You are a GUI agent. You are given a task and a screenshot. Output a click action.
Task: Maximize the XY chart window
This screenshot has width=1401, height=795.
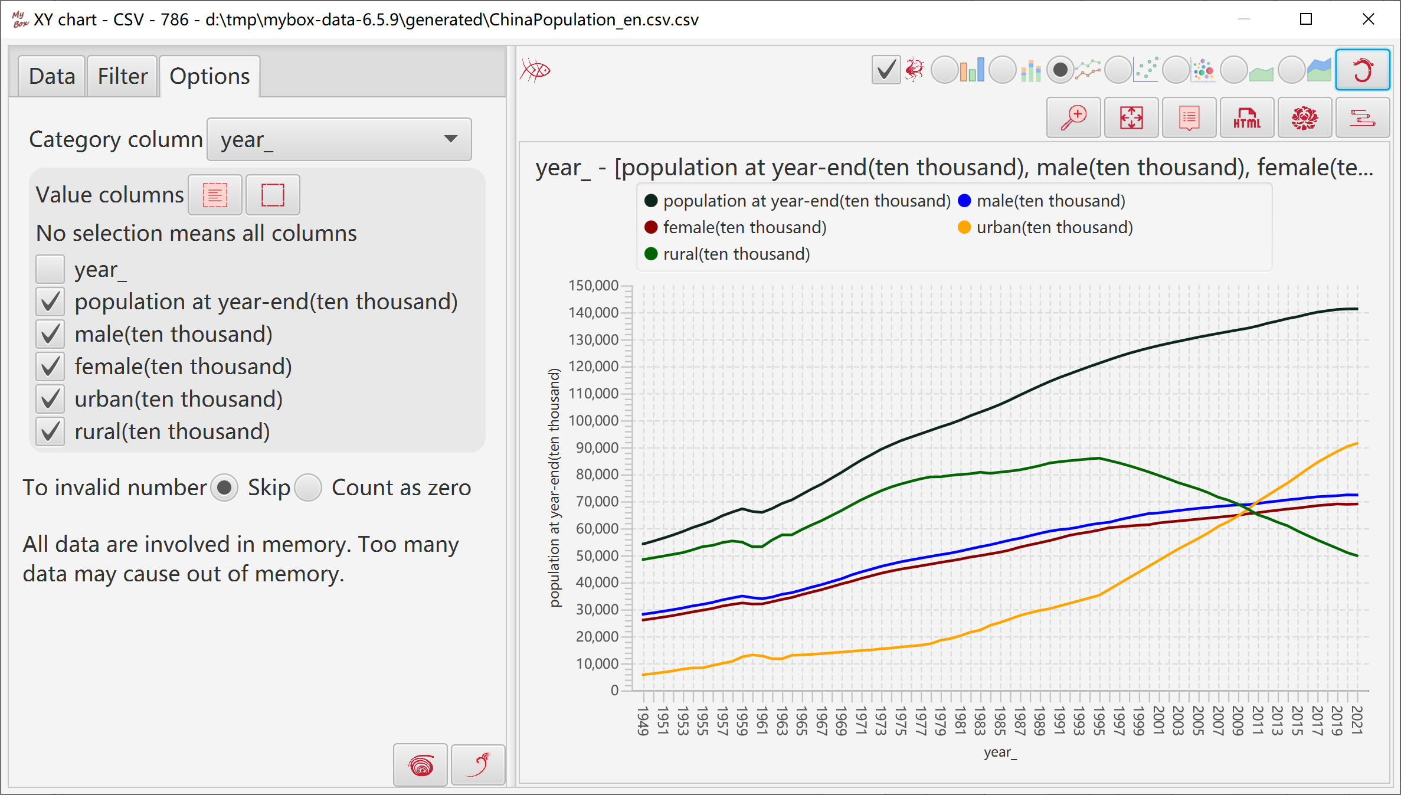(1306, 19)
